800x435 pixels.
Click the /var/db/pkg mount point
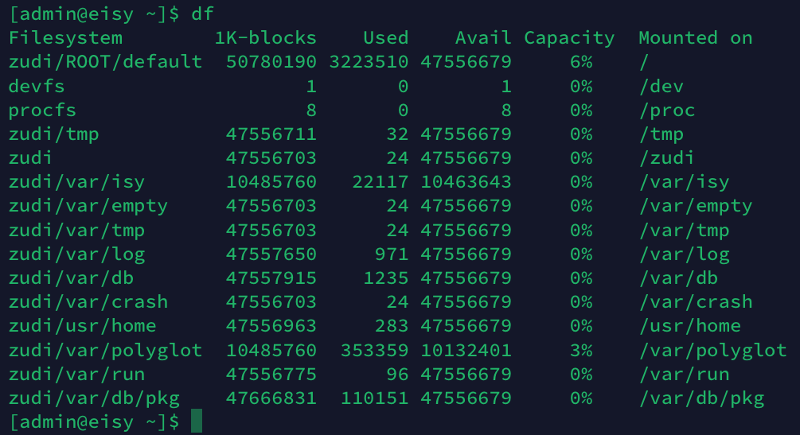[x=700, y=398]
